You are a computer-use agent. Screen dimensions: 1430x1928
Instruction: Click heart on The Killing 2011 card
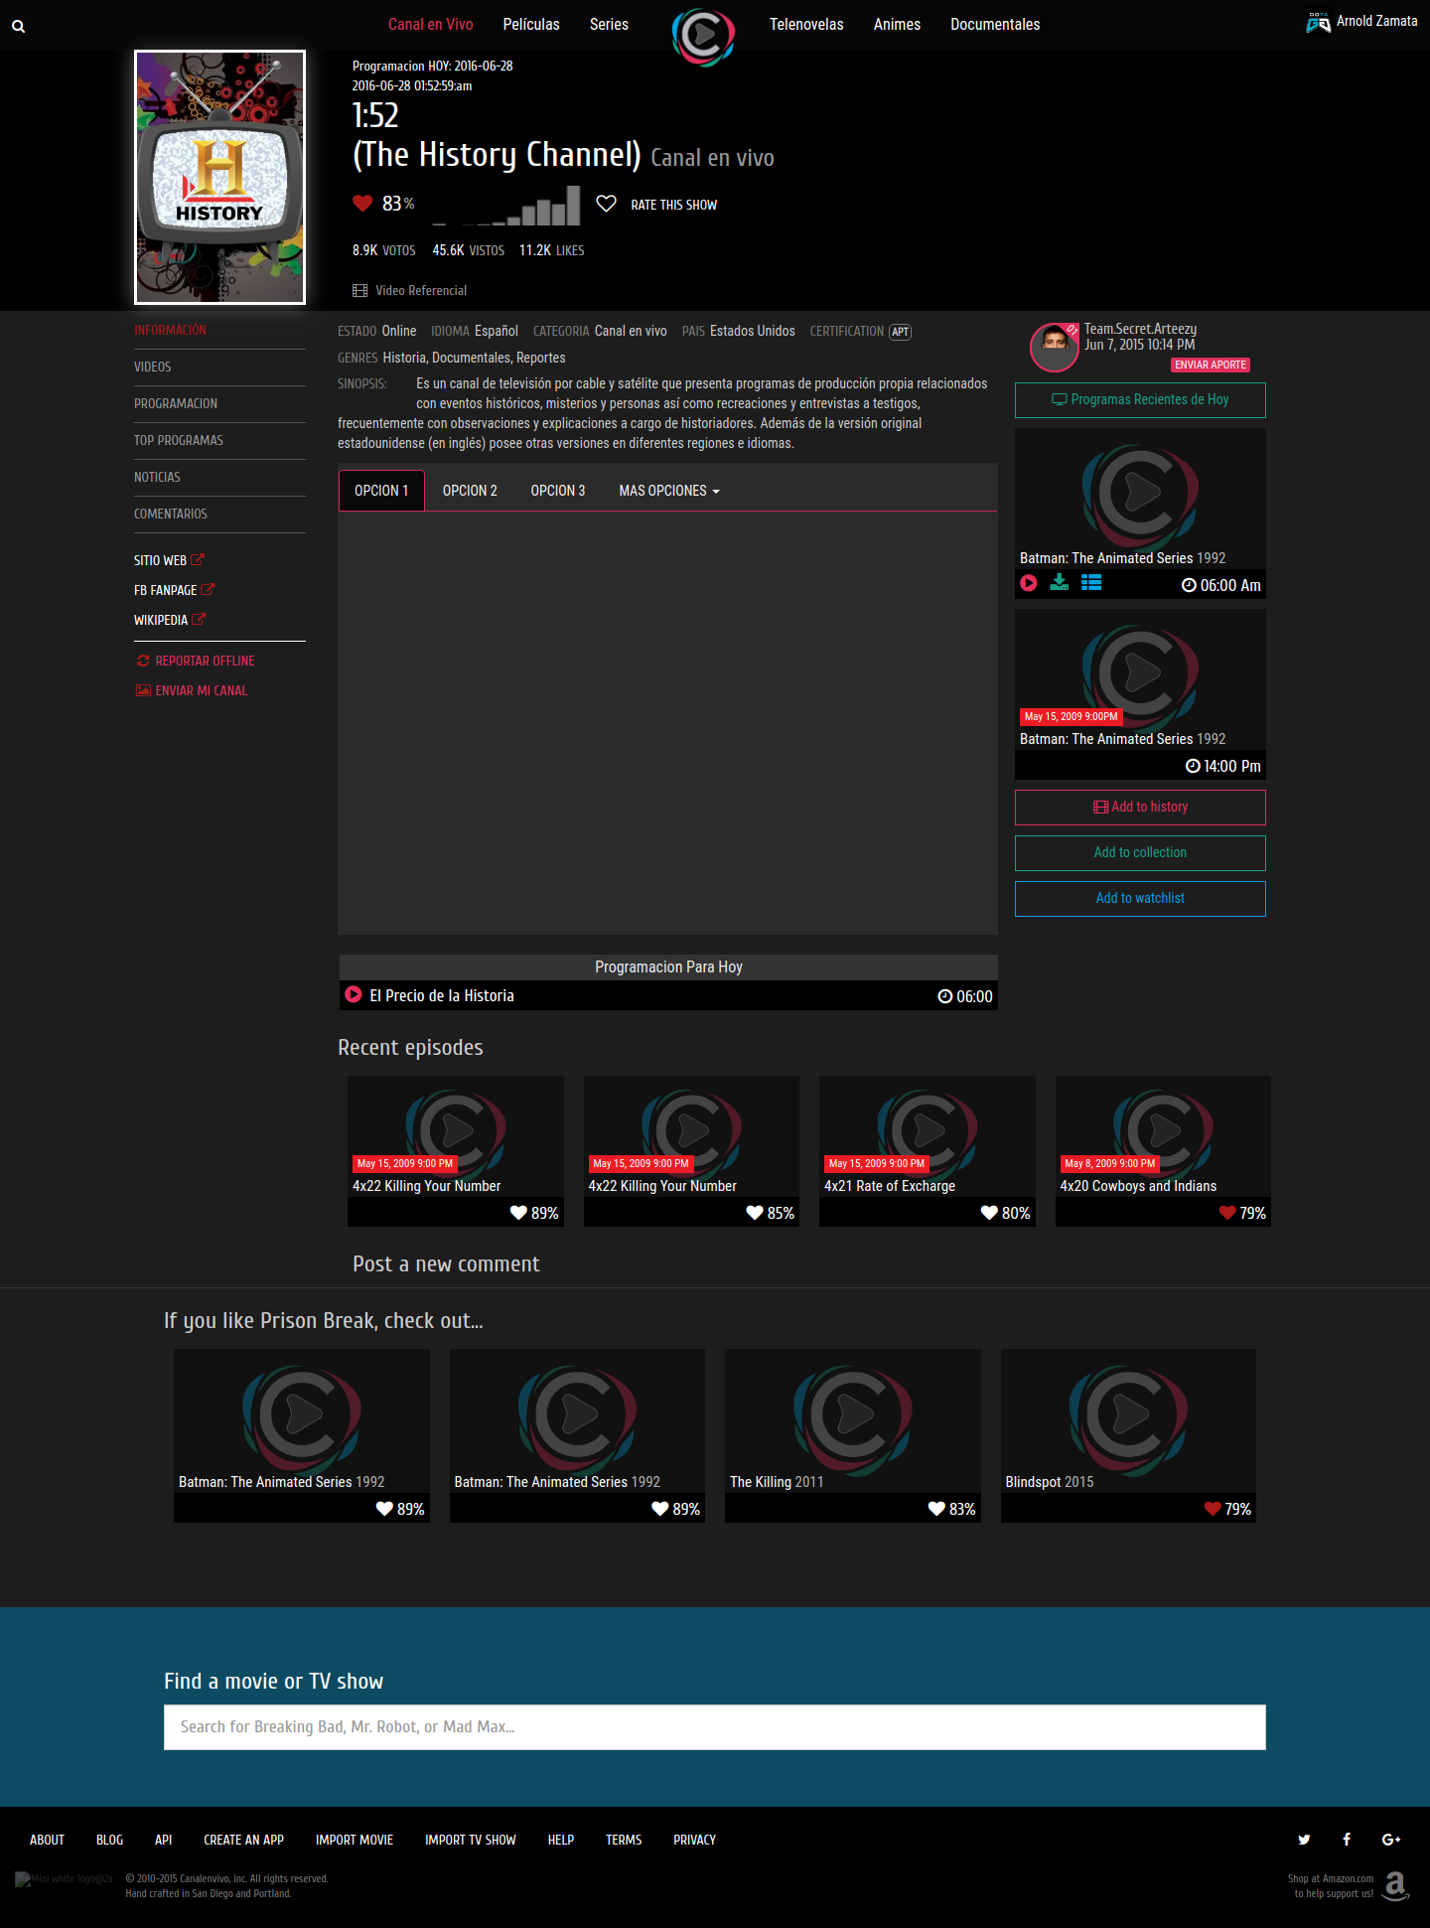pos(936,1509)
